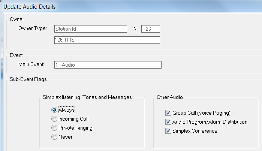Uncheck Group Call (Voice Paging)
Viewport: 262px width, 151px height.
point(168,112)
